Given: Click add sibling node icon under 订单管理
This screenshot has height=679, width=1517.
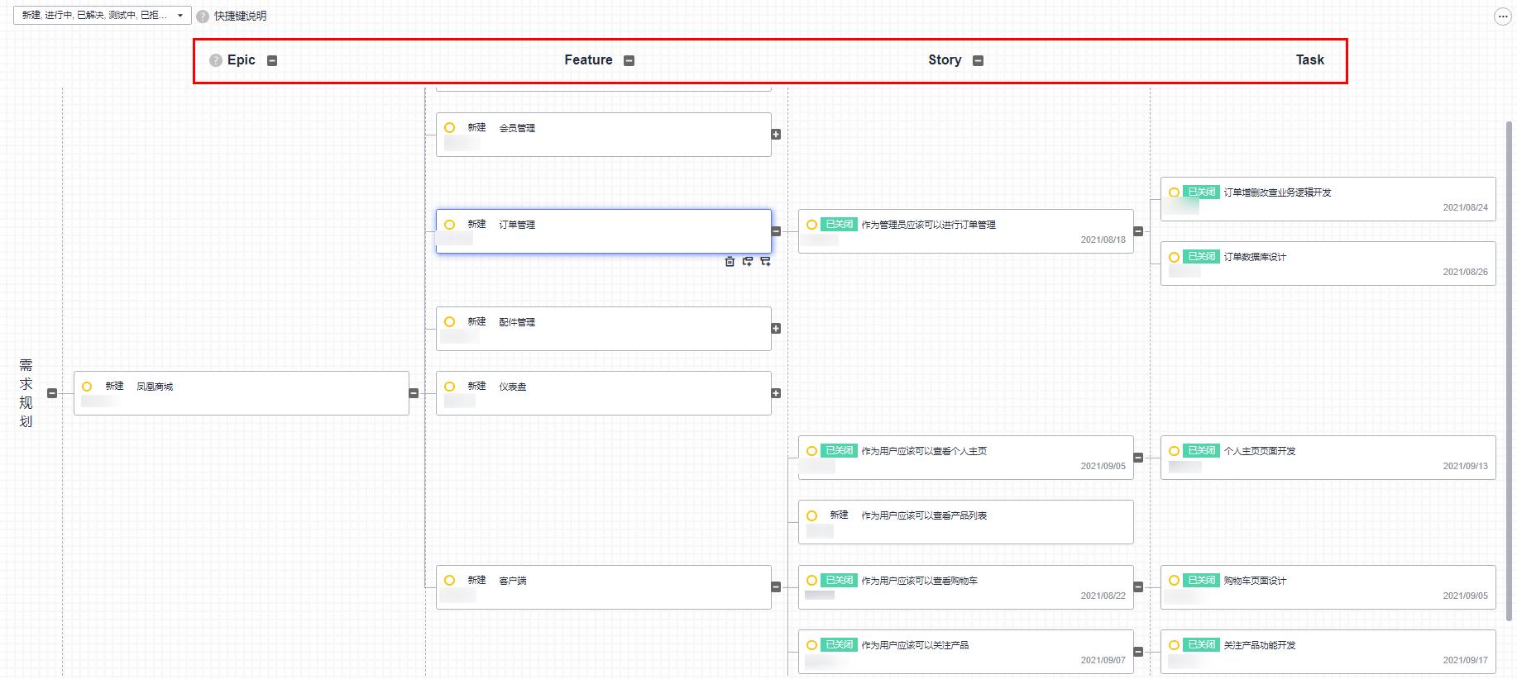Looking at the screenshot, I should [748, 262].
